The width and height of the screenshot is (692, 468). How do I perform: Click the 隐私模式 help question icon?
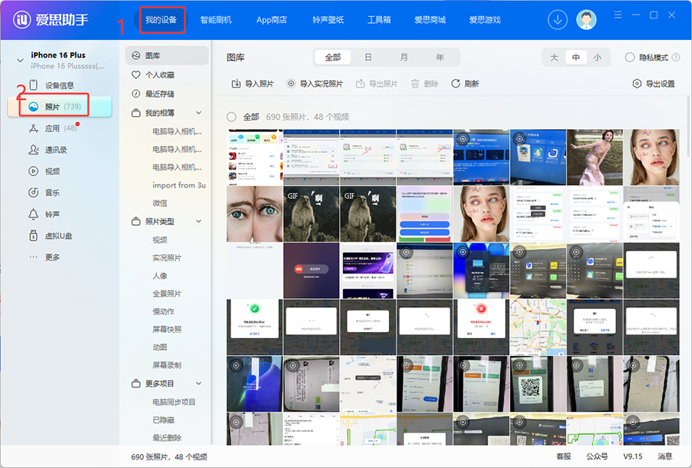(x=676, y=58)
